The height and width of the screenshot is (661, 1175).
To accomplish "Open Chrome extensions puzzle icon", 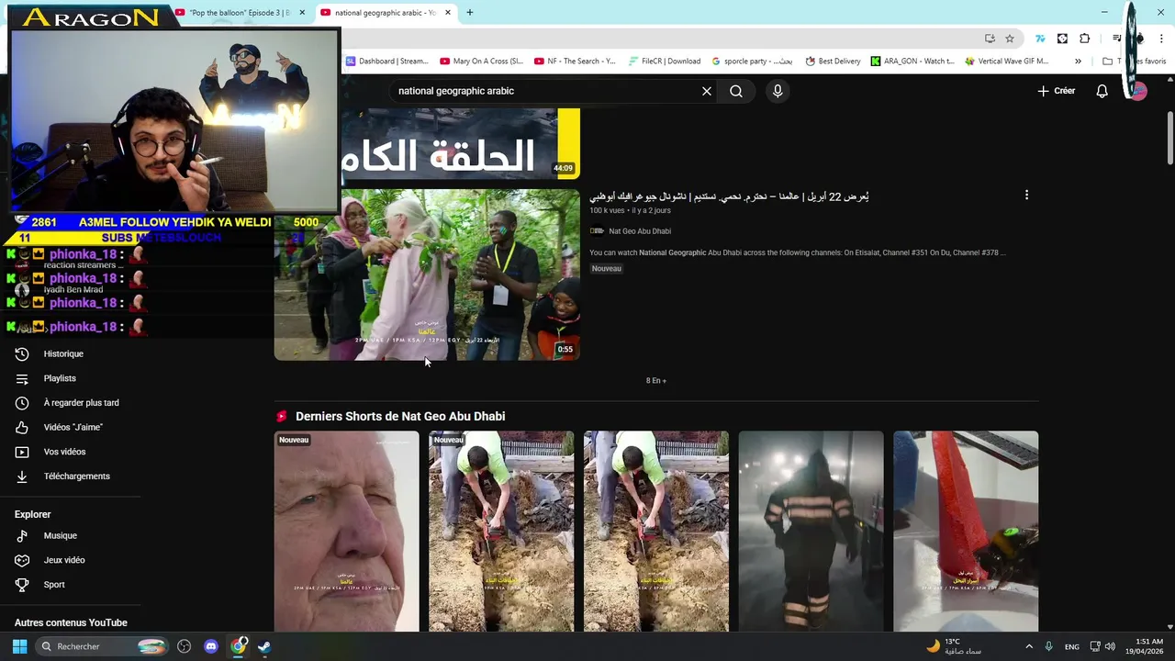I will 1085,39.
